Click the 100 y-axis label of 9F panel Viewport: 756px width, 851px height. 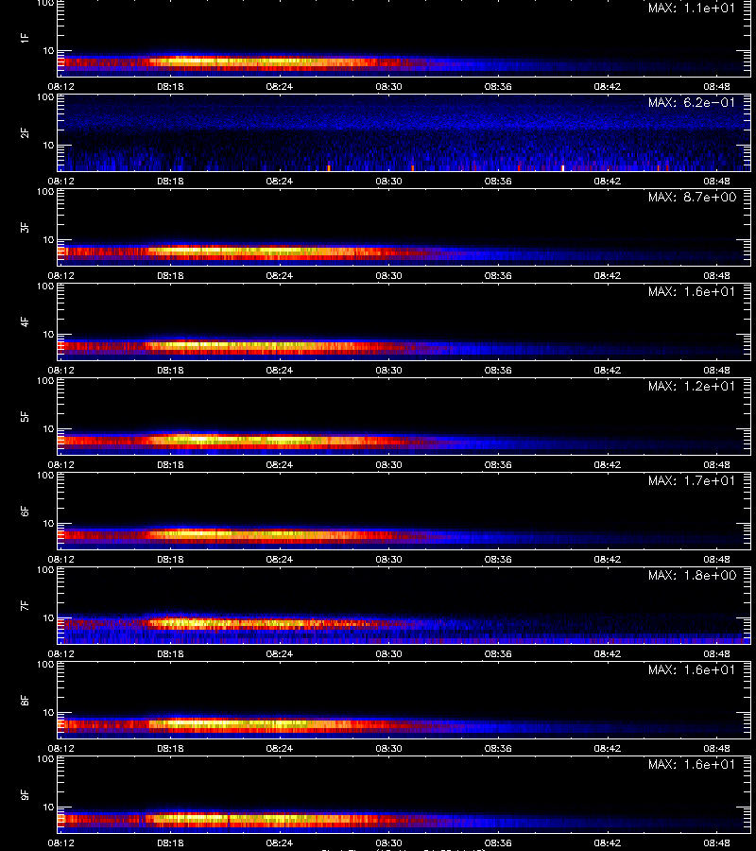point(45,759)
